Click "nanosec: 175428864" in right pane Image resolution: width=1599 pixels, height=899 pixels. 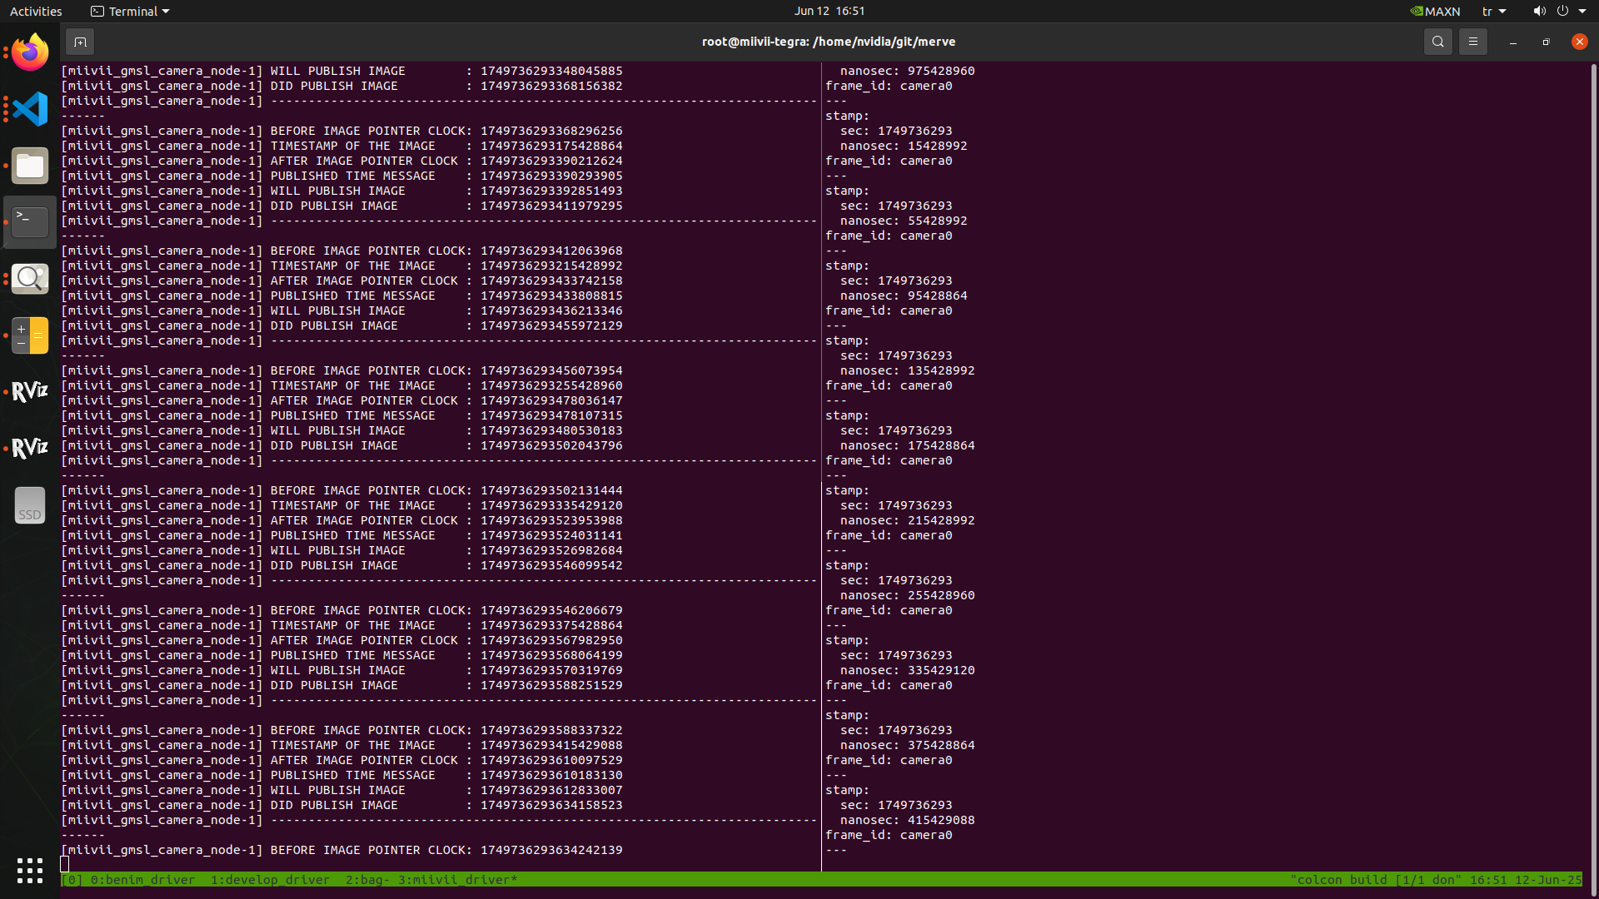pyautogui.click(x=907, y=445)
